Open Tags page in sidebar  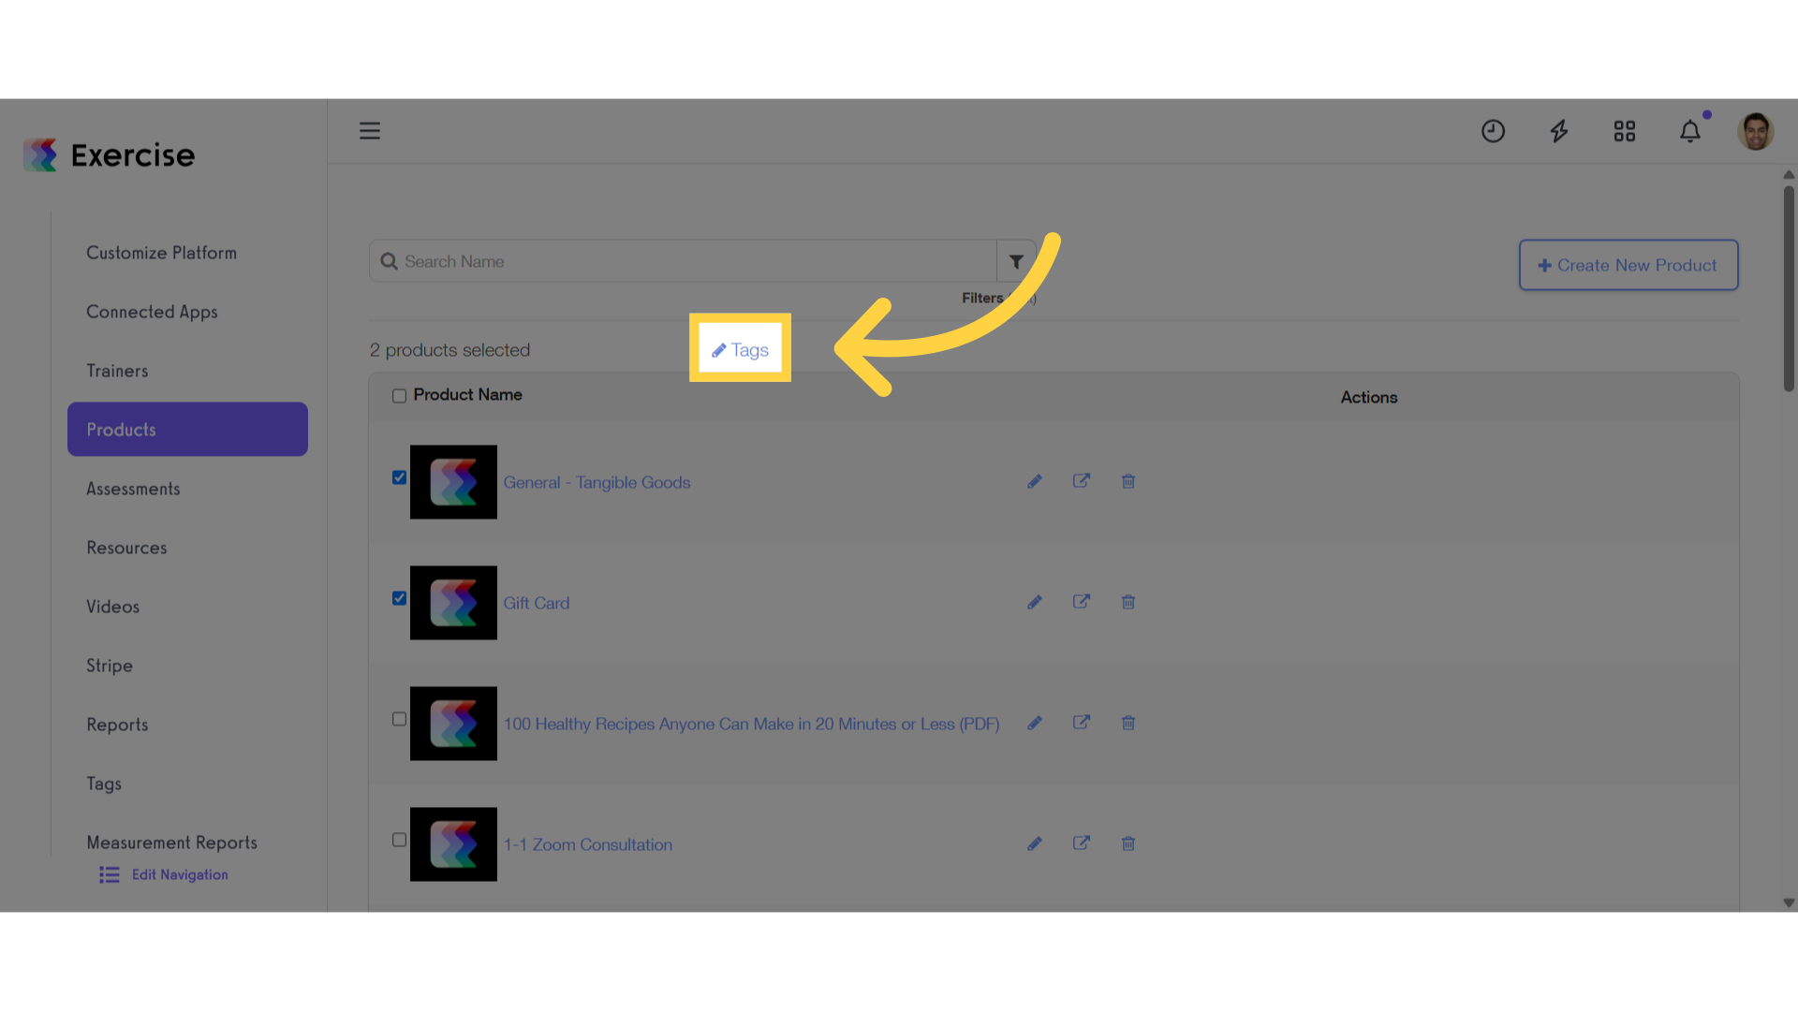[x=104, y=784]
